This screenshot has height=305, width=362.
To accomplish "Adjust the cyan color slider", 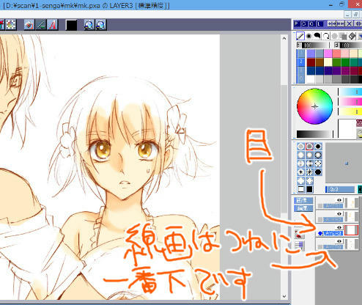I will 350,92.
